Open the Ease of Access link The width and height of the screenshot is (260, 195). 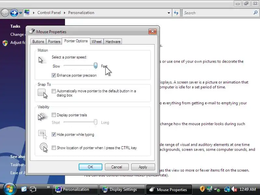click(18, 173)
